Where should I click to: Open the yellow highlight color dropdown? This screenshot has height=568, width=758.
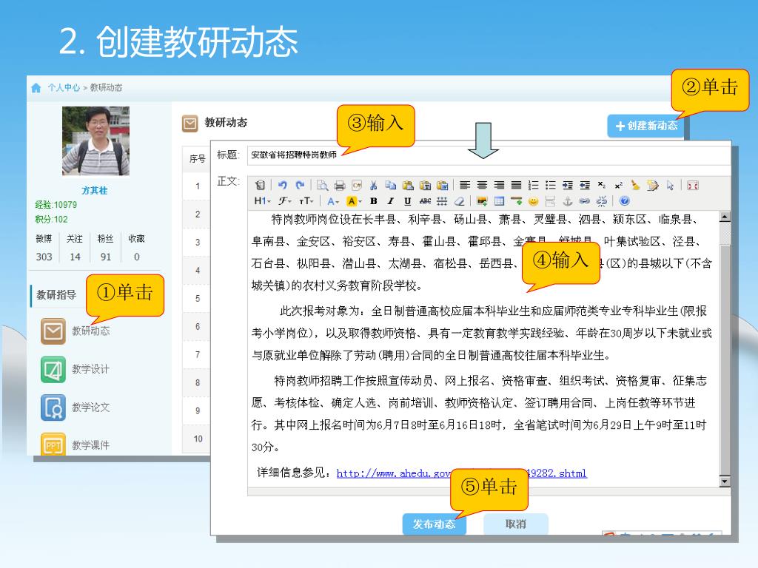(x=355, y=201)
